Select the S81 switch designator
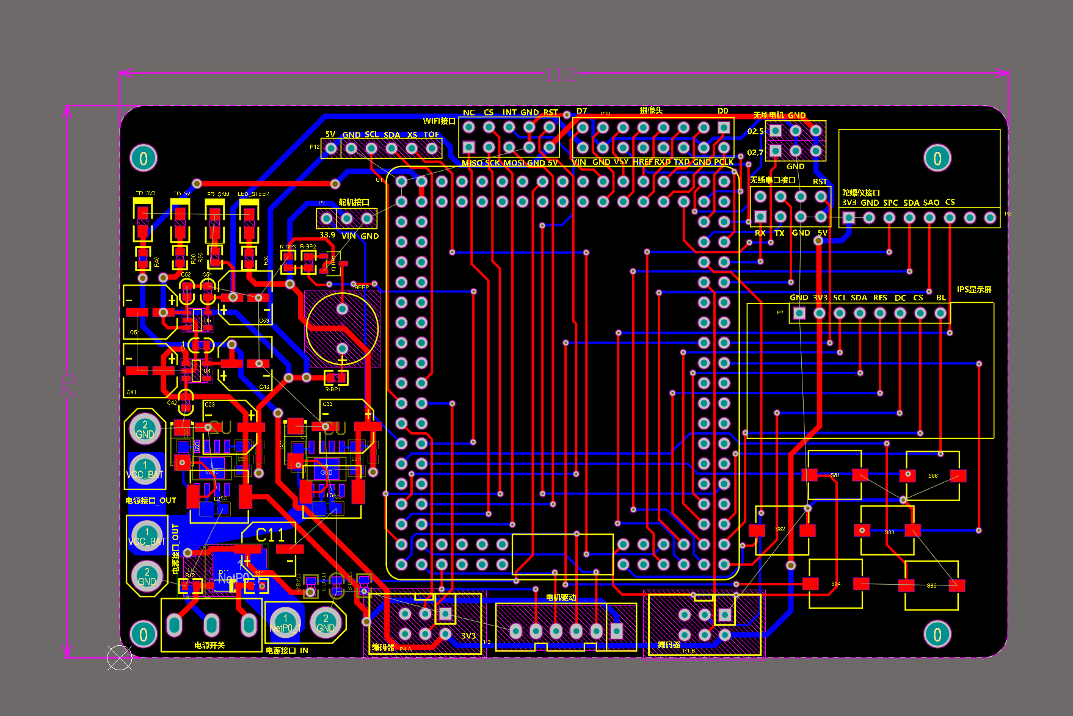Viewport: 1073px width, 716px height. tap(835, 475)
